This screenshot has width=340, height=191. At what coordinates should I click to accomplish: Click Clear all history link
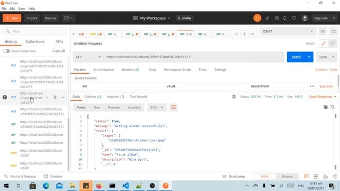pyautogui.click(x=58, y=51)
